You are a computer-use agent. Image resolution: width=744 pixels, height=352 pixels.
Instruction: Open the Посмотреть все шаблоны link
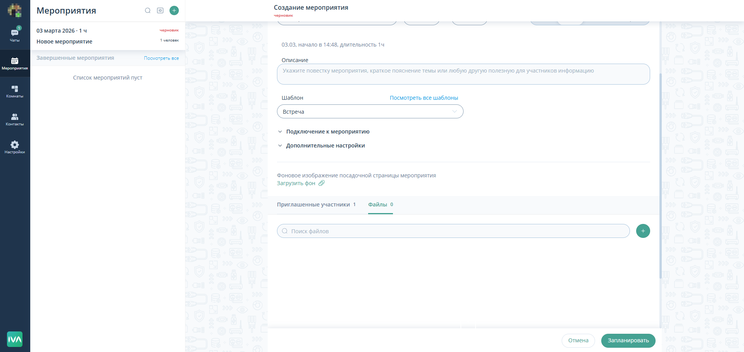[424, 98]
